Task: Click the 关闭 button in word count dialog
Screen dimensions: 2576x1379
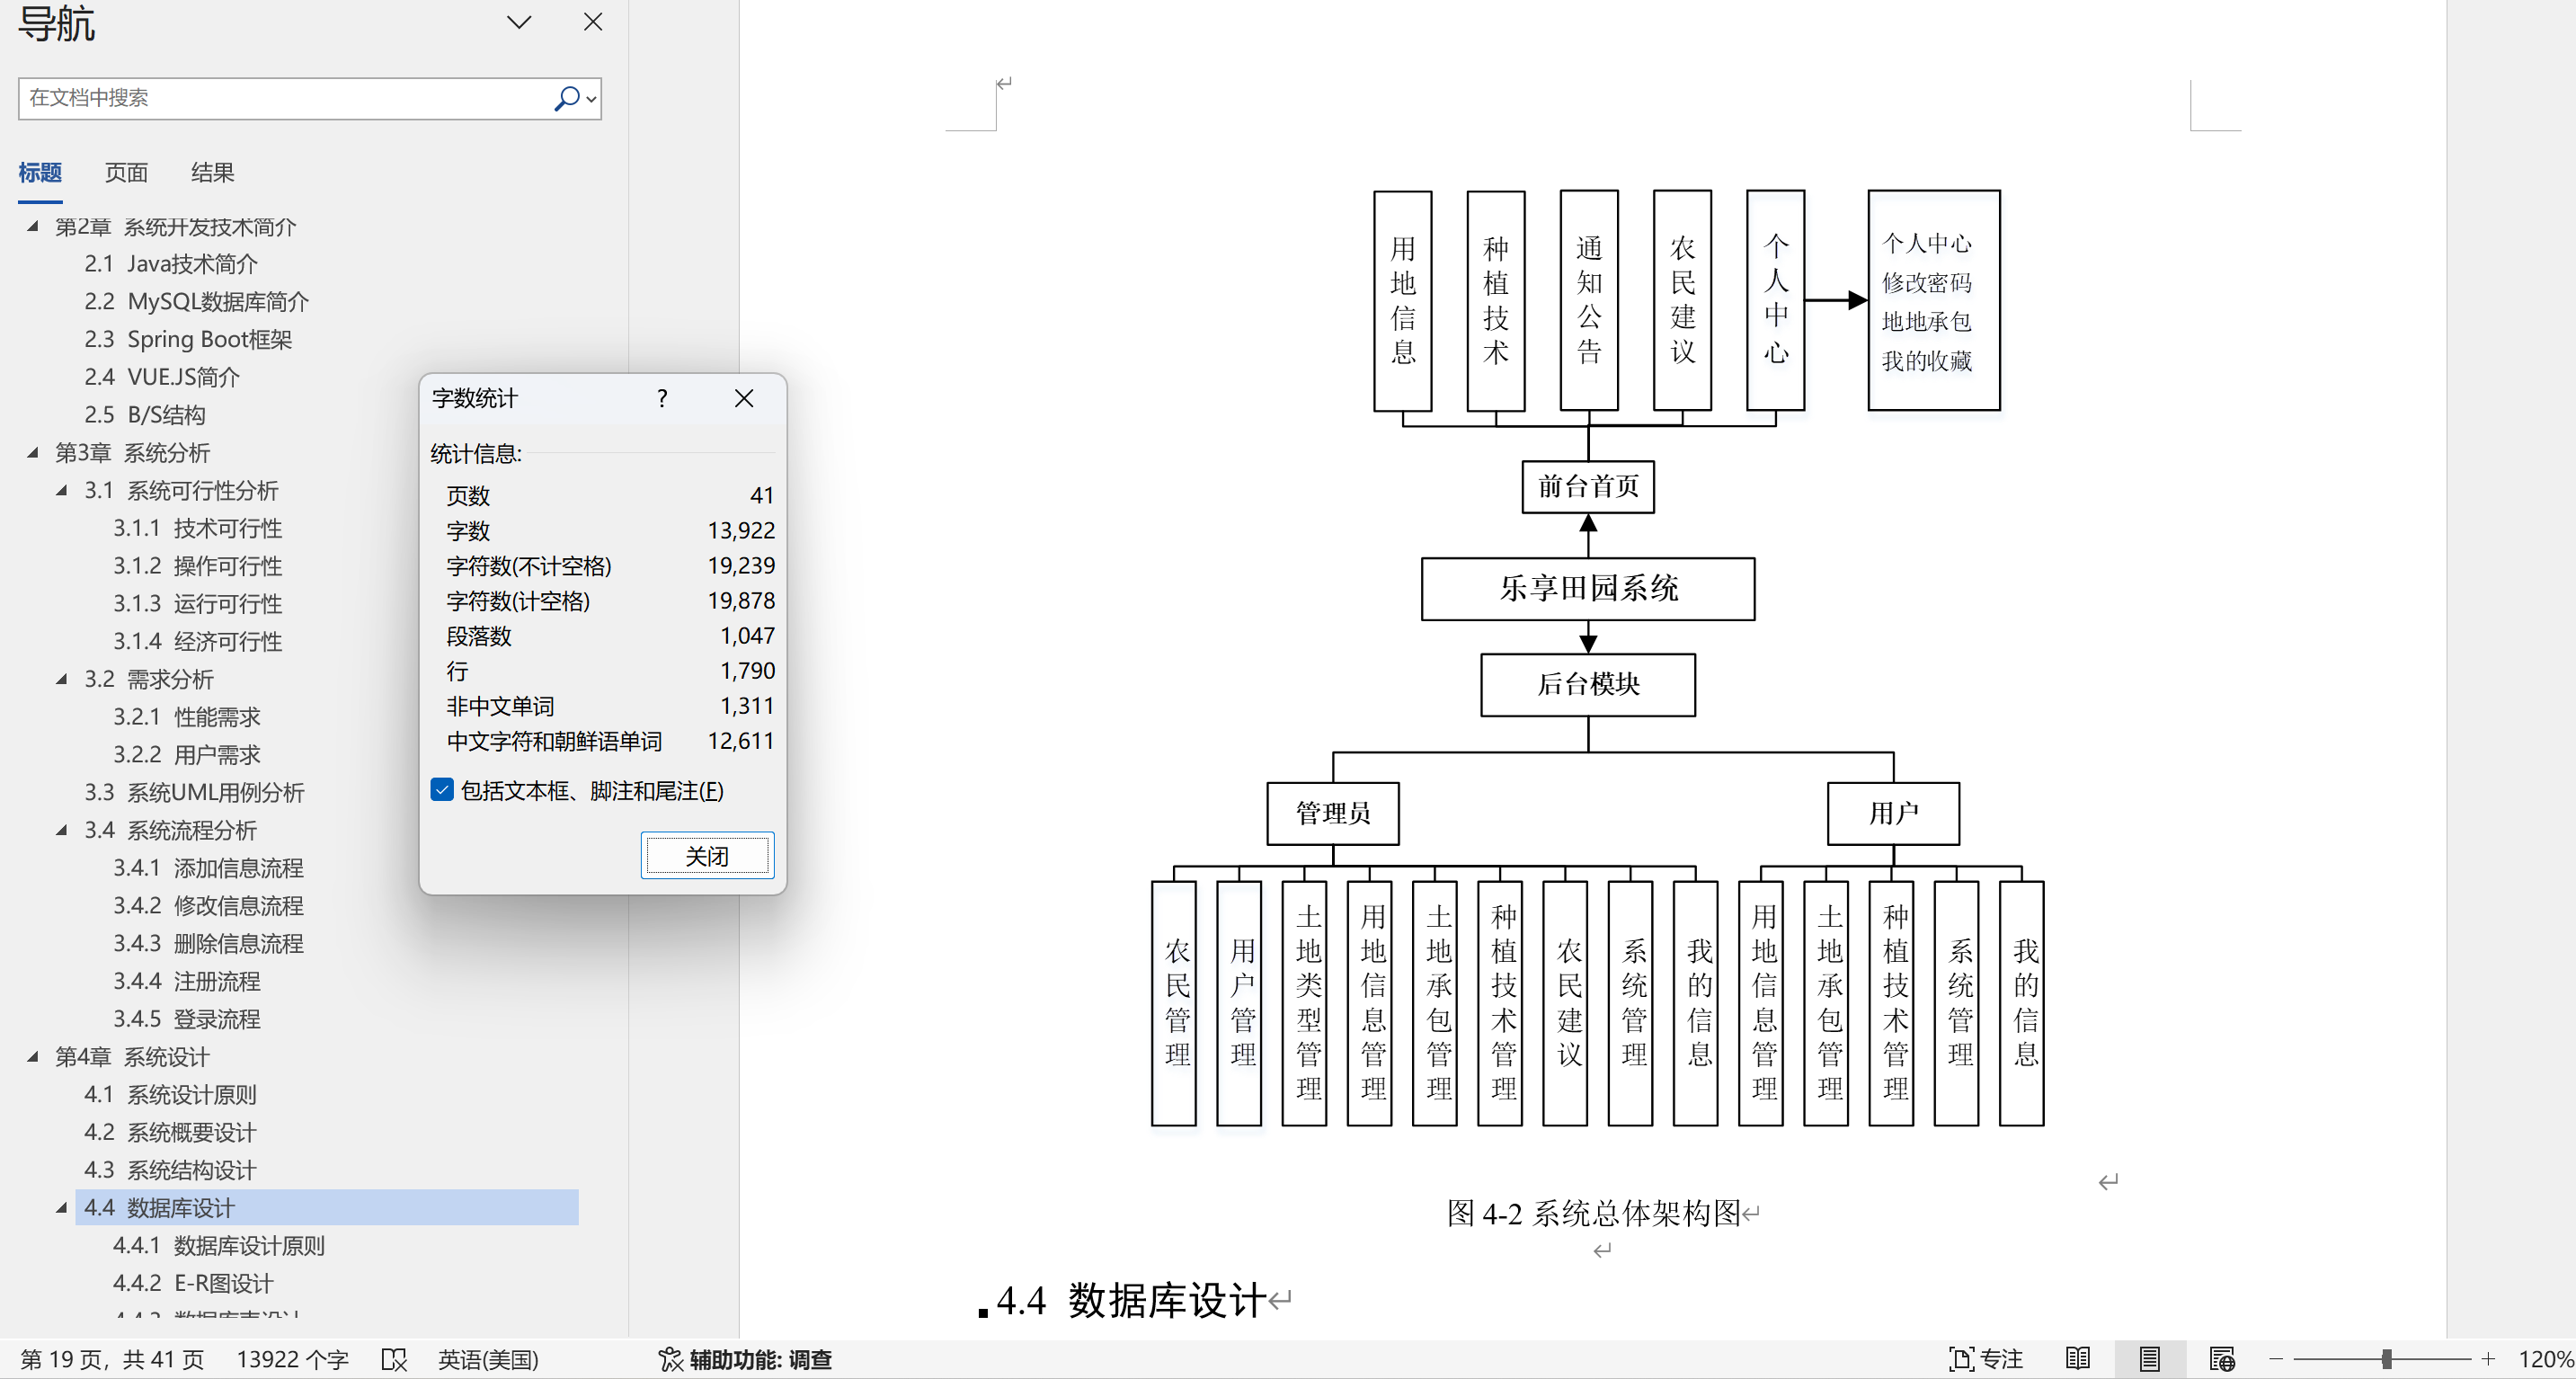Action: [x=707, y=856]
